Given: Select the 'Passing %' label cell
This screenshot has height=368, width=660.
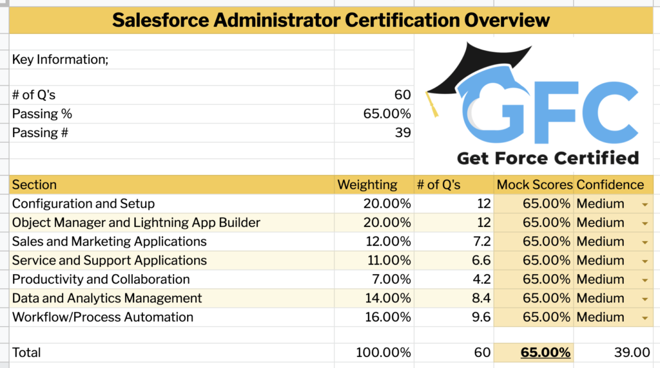Looking at the screenshot, I should tap(171, 114).
